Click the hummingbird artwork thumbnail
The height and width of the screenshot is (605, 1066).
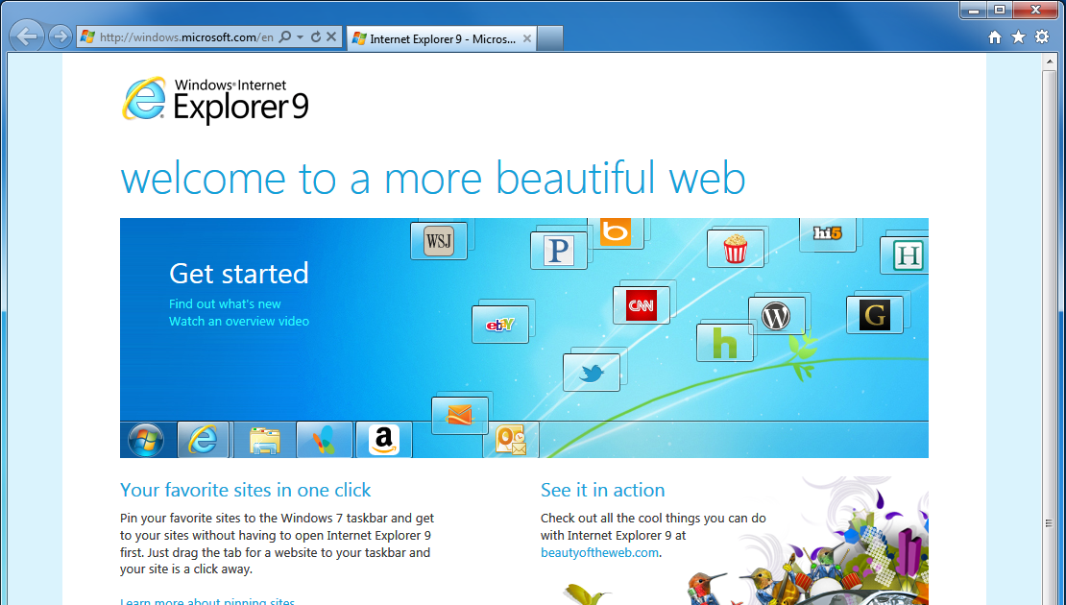coord(807,541)
